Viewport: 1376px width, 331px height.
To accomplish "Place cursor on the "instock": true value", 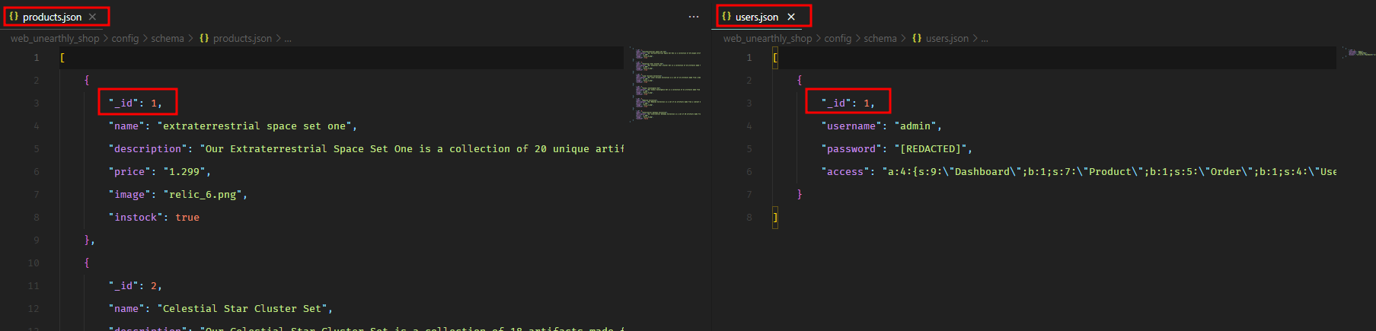I will [x=187, y=218].
